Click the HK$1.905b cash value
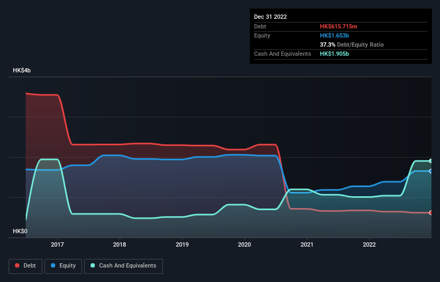Viewport: 440px width, 282px height. point(334,54)
